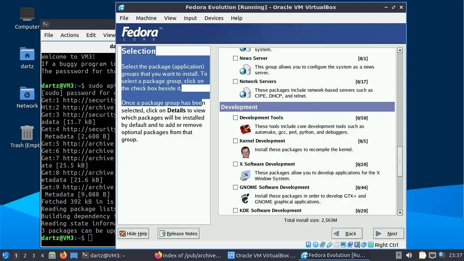This screenshot has height=261, width=464.
Task: Open the VirtualBox Help menu
Action: pyautogui.click(x=236, y=18)
